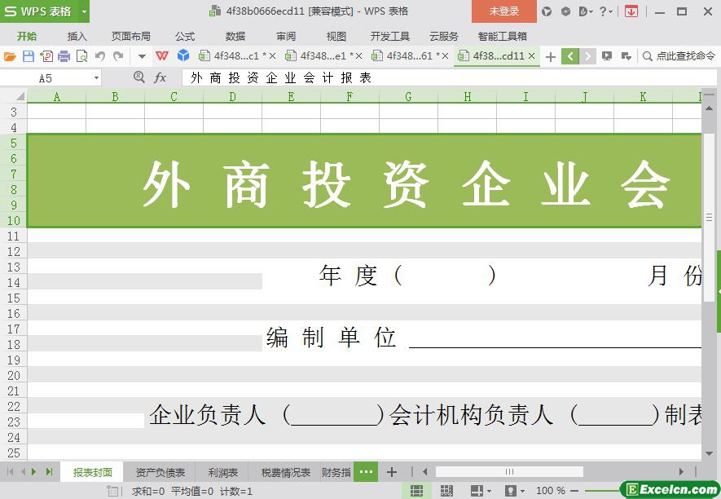Switch to page break preview view
The image size is (721, 499).
pos(446,491)
